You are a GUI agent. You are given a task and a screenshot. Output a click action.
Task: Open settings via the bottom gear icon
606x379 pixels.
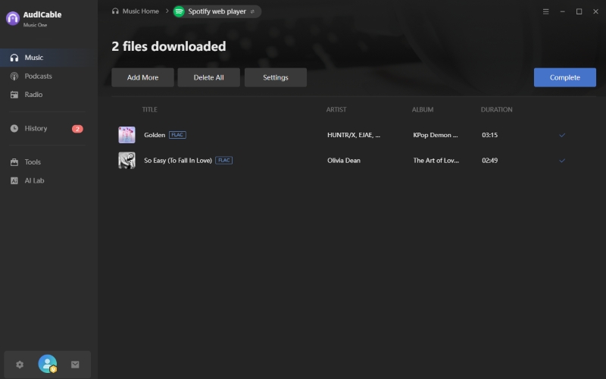tap(20, 365)
